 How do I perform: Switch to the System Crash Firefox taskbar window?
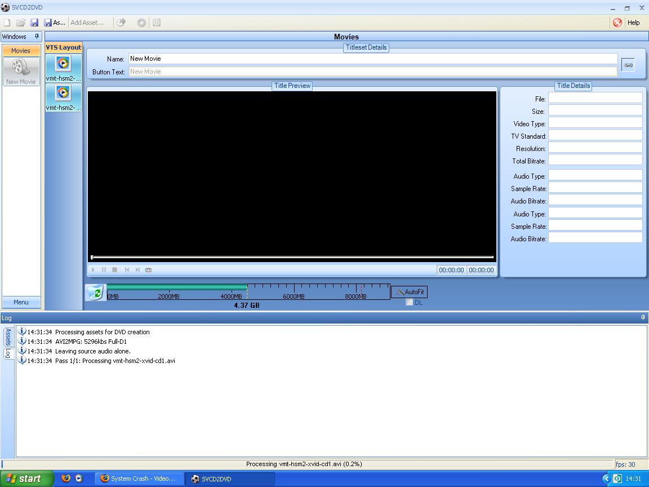pos(139,479)
